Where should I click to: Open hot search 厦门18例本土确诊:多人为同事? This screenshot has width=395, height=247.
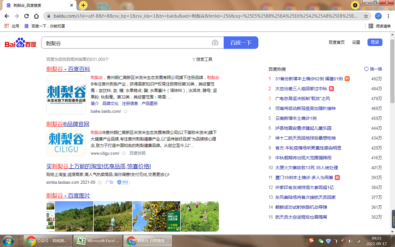coord(304,178)
